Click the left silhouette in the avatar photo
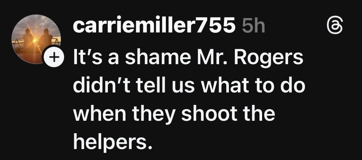The height and width of the screenshot is (160, 362). pos(28,39)
